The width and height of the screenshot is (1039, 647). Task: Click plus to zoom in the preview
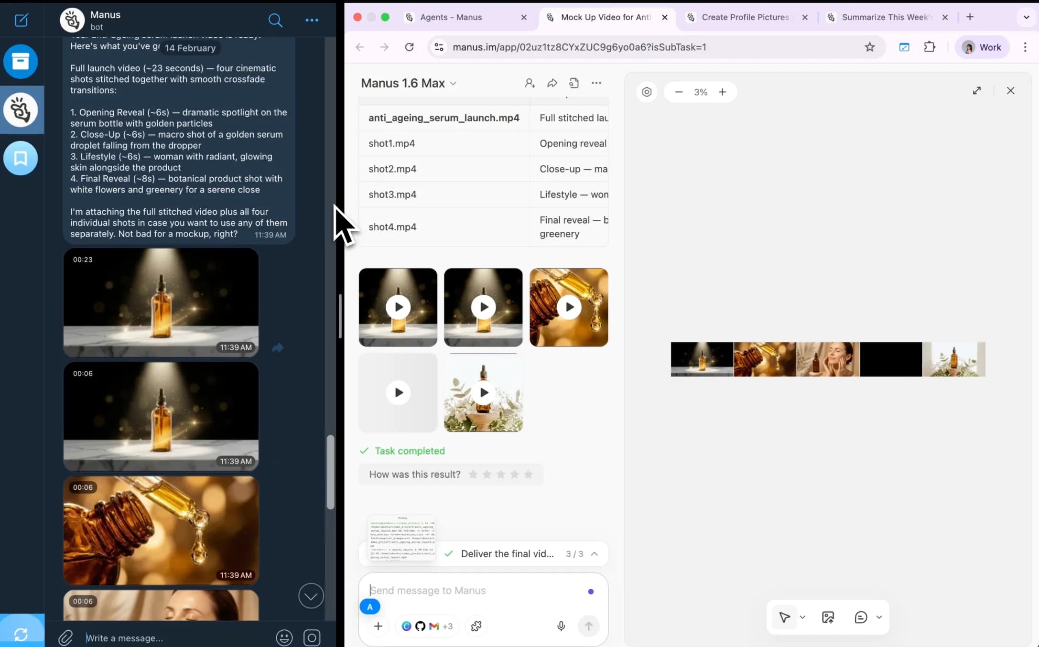[x=722, y=92]
